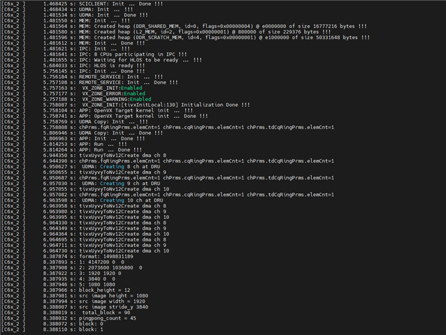Click the last line 'block: 1'
Image resolution: width=446 pixels, height=335 pixels.
[x=52, y=329]
